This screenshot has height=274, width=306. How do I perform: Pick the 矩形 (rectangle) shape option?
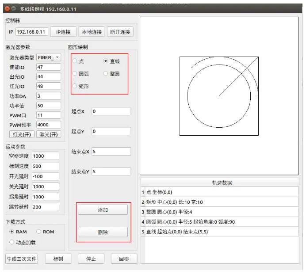[x=75, y=86]
